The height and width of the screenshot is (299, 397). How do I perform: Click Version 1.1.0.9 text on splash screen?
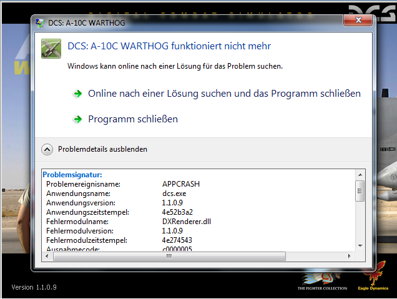click(x=34, y=287)
